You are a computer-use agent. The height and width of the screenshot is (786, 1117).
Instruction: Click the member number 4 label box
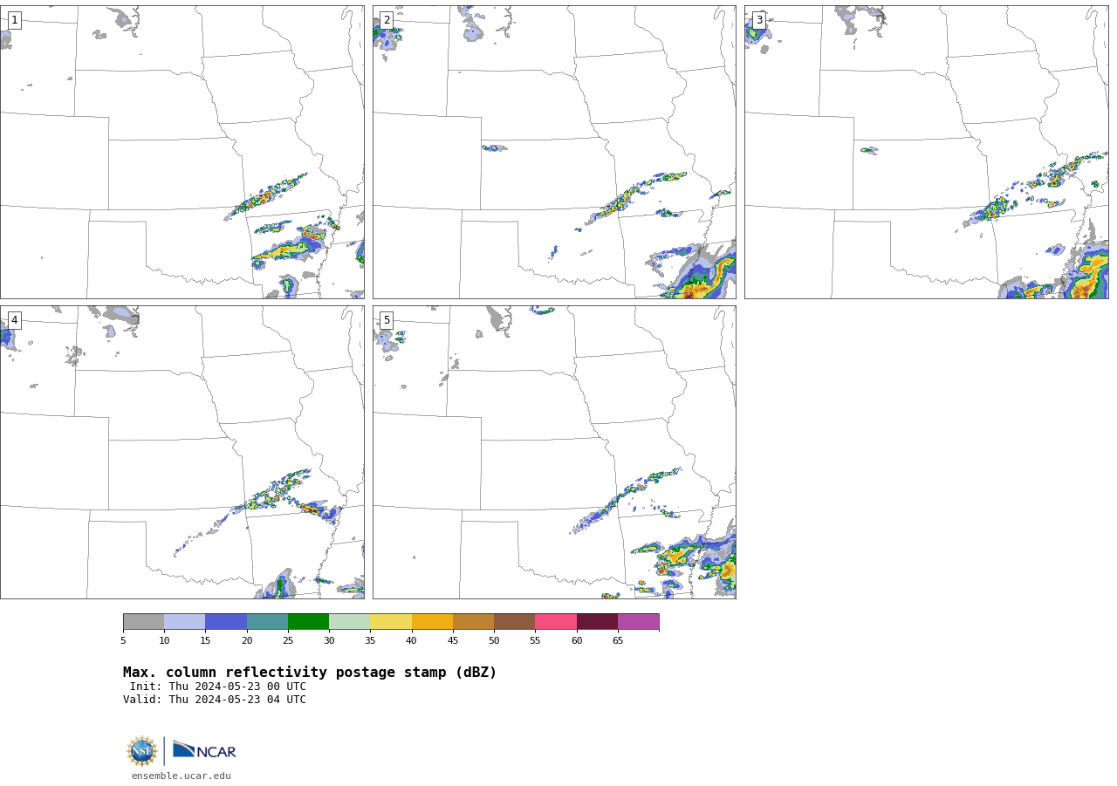click(x=14, y=320)
